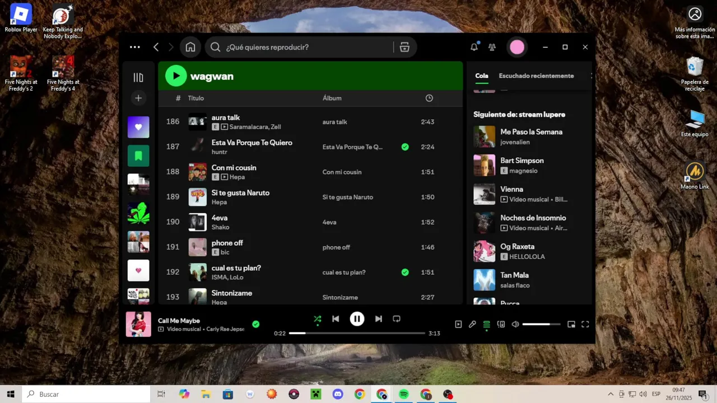Go to Spotify home via house icon
717x403 pixels.
pos(190,47)
